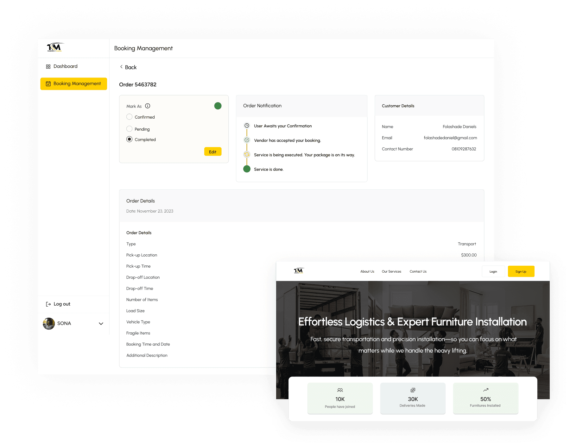The width and height of the screenshot is (570, 446).
Task: Click the TM logo on the landing page
Action: coord(299,271)
